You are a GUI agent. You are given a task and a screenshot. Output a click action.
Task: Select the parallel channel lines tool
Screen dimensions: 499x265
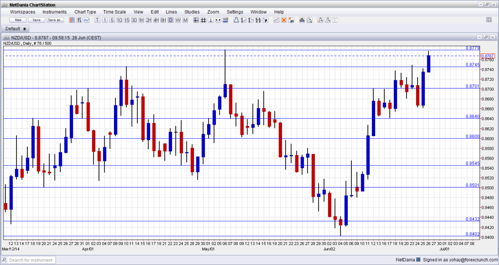(x=276, y=20)
